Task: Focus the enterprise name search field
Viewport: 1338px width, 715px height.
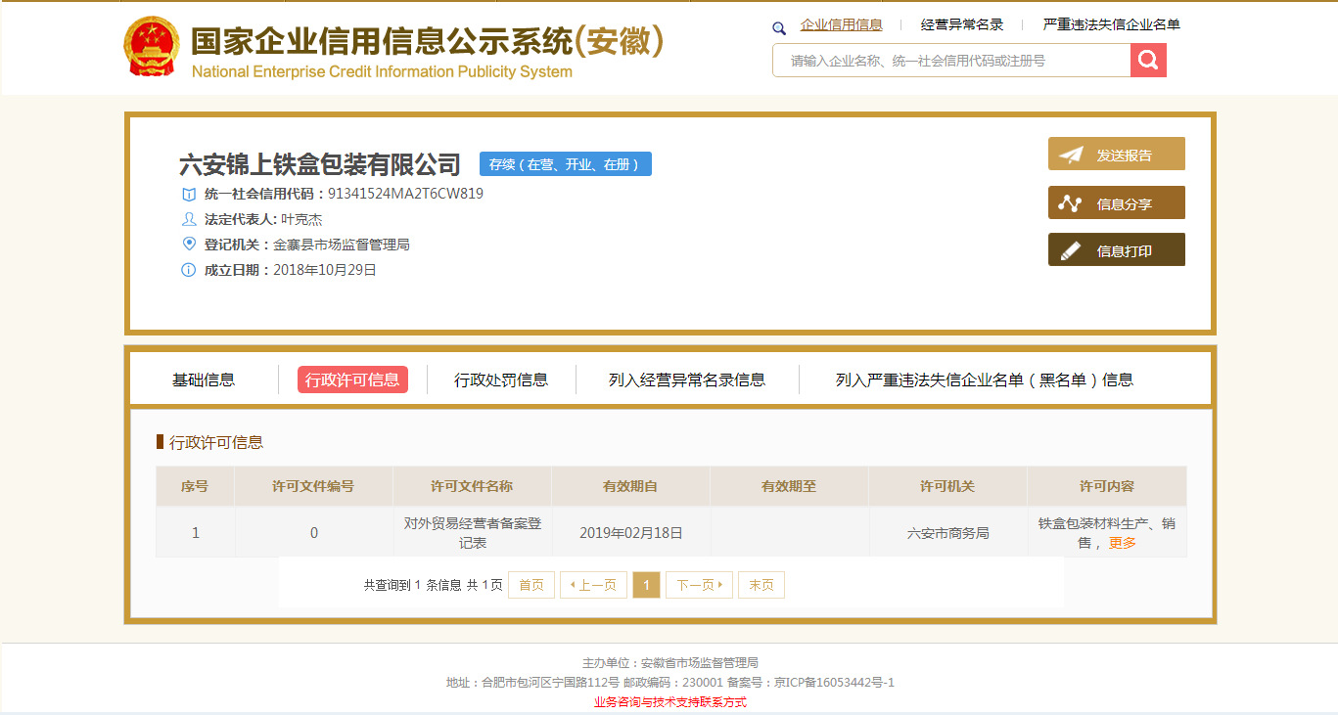Action: pyautogui.click(x=951, y=61)
